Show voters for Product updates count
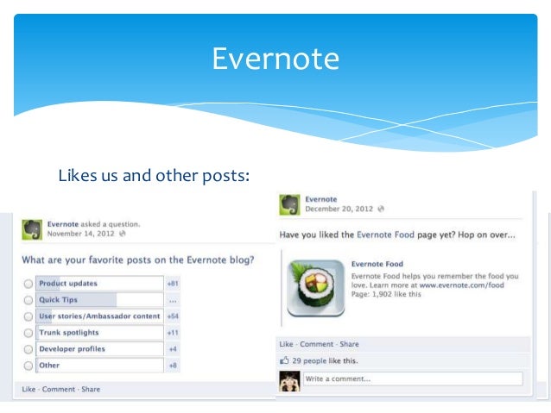551x413 pixels. tap(173, 284)
